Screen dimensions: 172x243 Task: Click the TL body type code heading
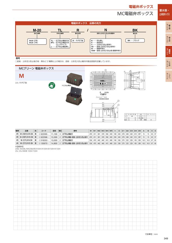click(x=60, y=30)
